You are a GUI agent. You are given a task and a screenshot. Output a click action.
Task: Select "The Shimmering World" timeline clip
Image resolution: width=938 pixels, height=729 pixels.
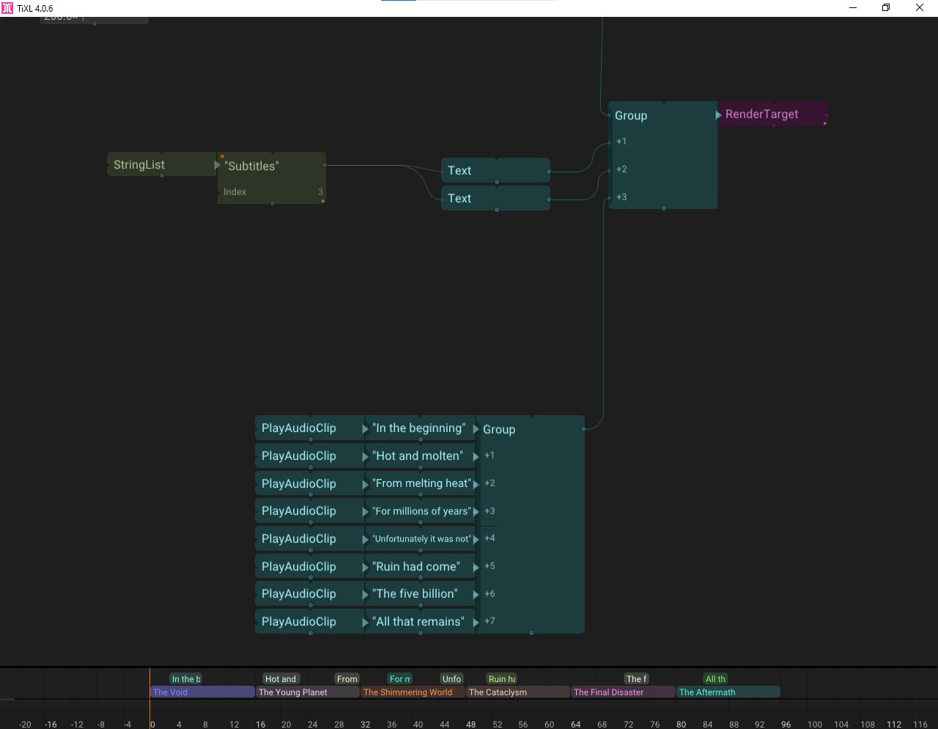tap(411, 692)
